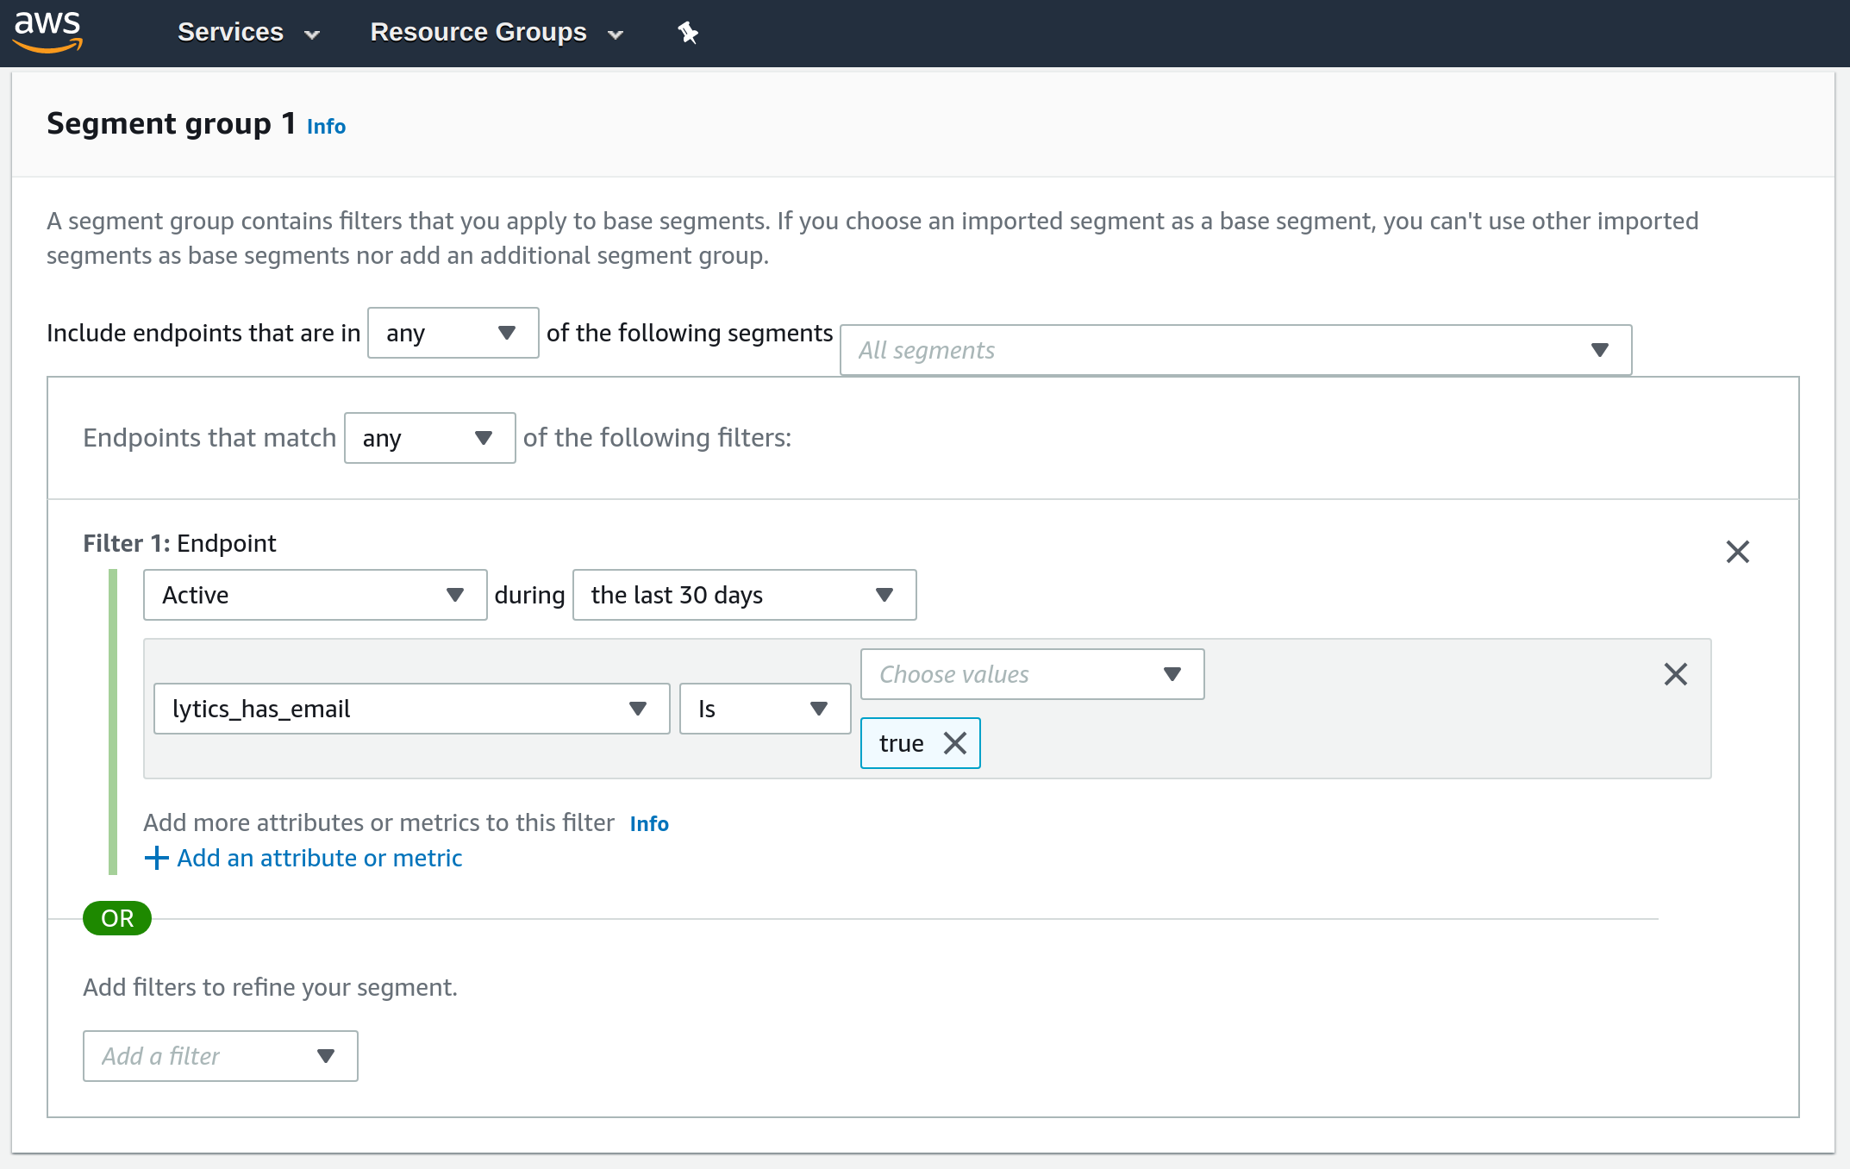Open the 'Add a filter' dropdown

coord(220,1056)
